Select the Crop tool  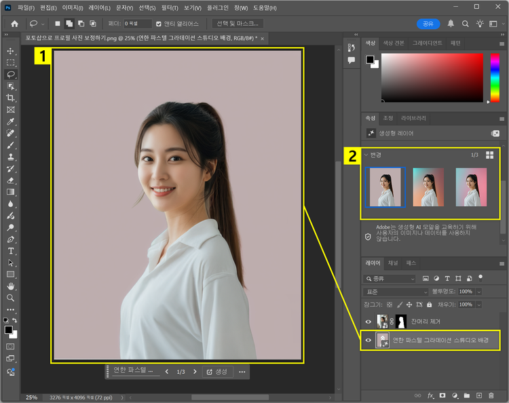(10, 98)
